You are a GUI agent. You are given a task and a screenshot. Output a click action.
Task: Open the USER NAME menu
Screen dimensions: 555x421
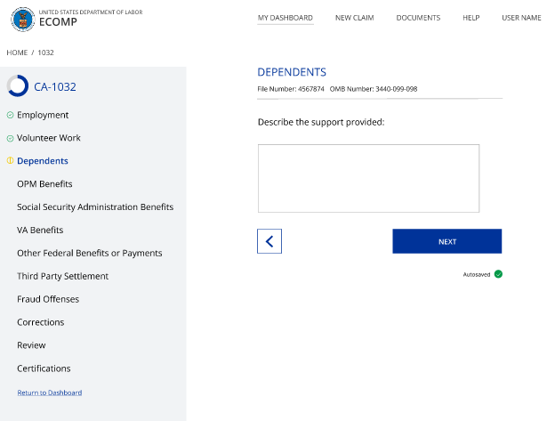521,18
